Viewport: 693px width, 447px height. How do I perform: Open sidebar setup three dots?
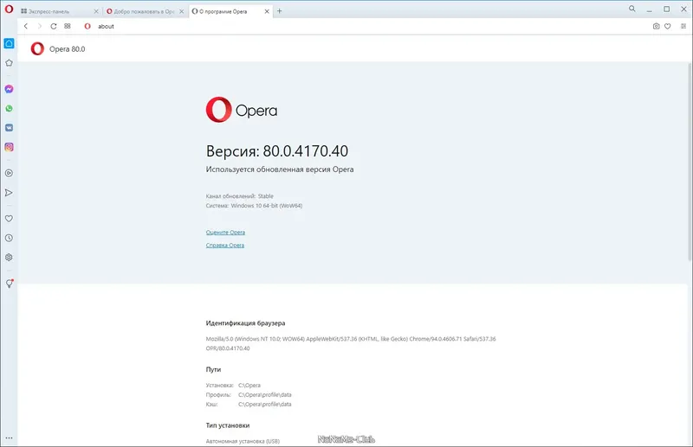tap(9, 438)
